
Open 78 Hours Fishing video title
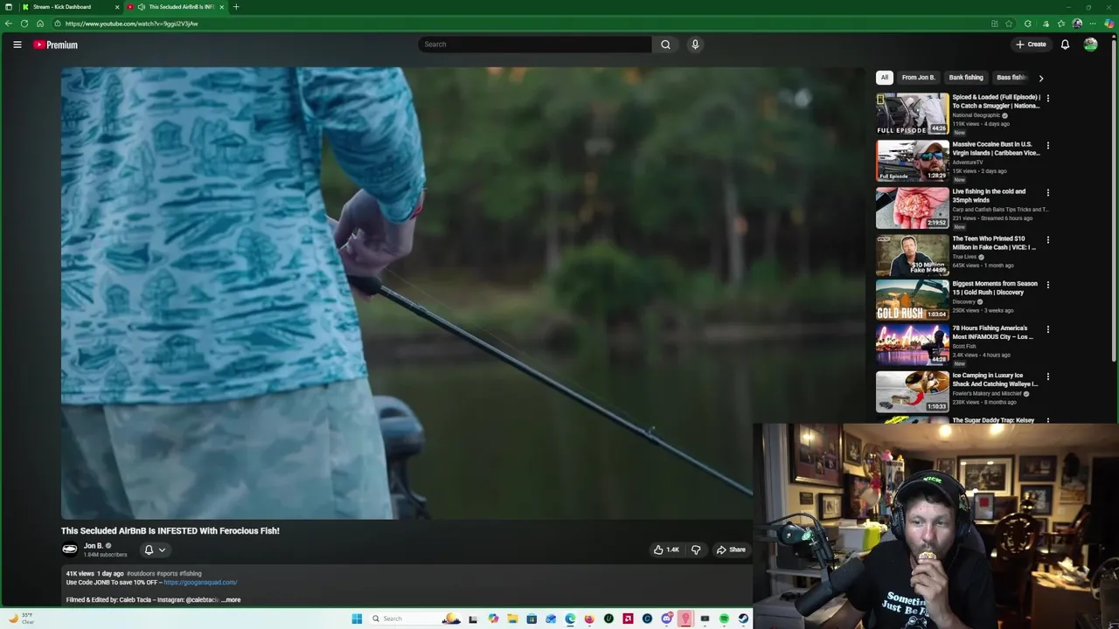tap(993, 332)
